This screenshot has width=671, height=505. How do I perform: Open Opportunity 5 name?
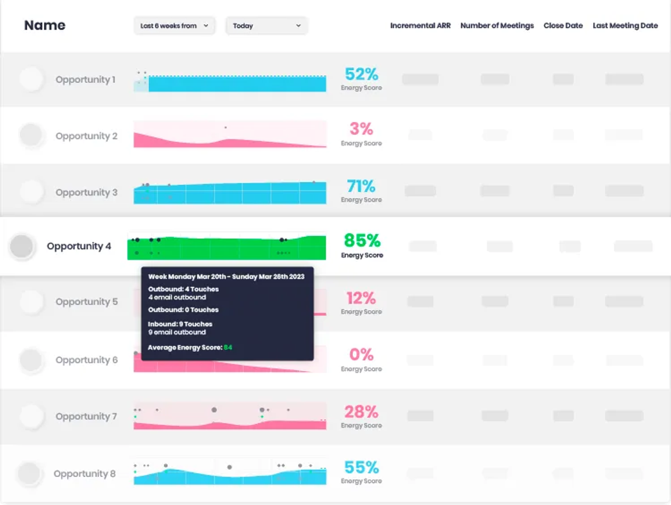(x=87, y=302)
